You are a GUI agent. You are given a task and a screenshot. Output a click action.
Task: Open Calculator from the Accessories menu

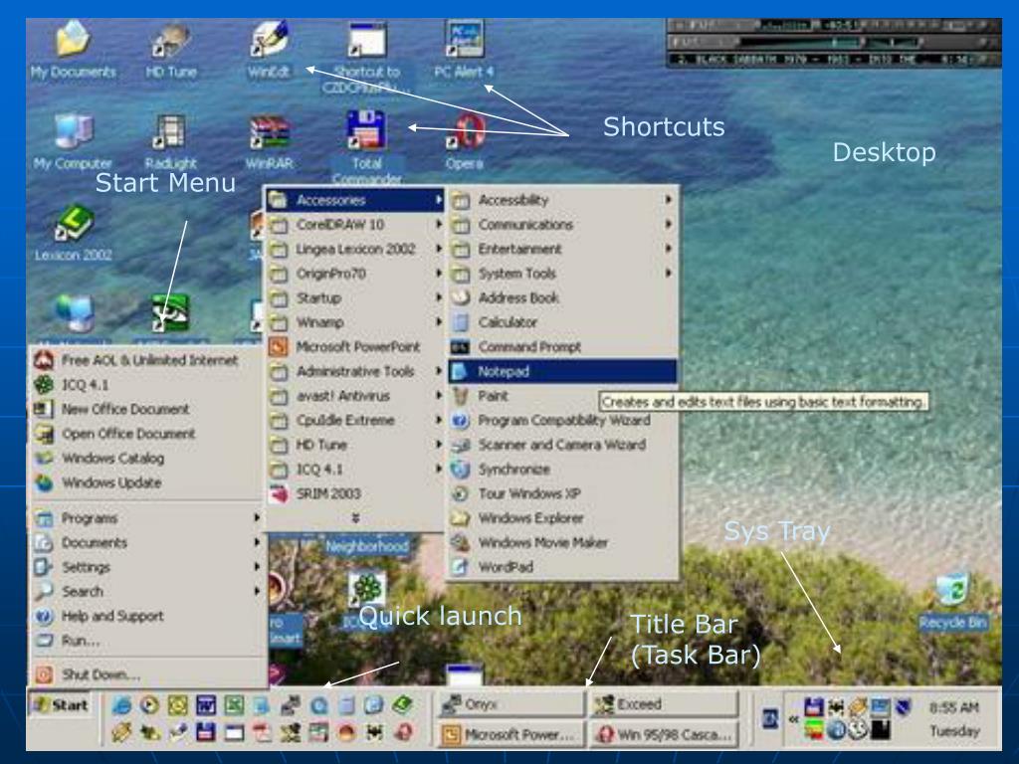tap(562, 322)
